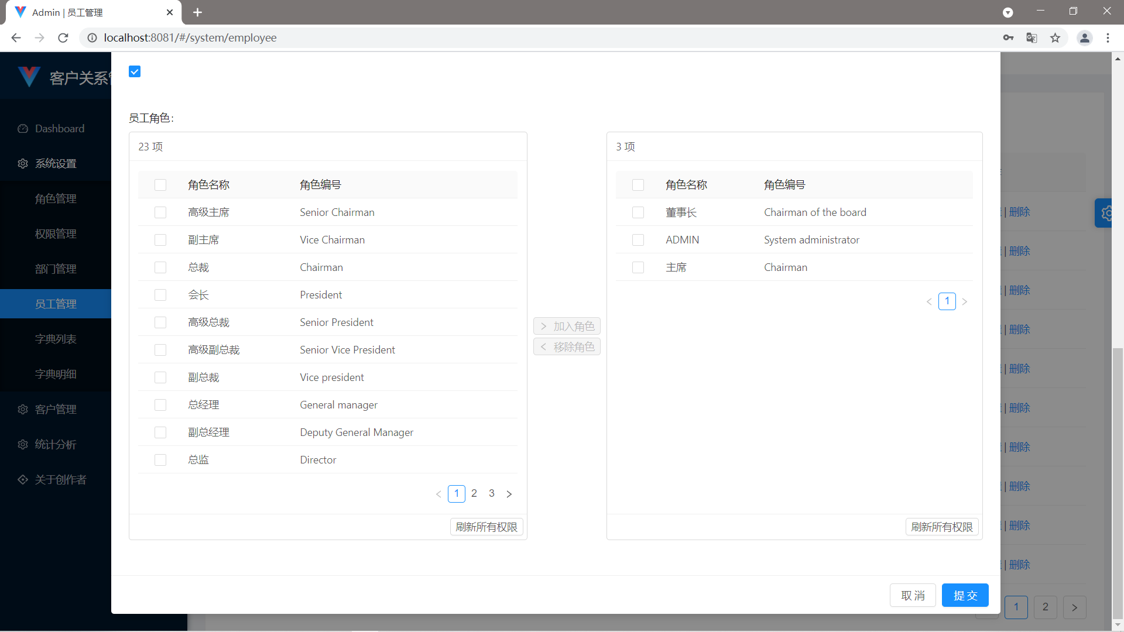Viewport: 1124px width, 632px height.
Task: Toggle the select-all checkbox in the right role table
Action: click(x=638, y=185)
